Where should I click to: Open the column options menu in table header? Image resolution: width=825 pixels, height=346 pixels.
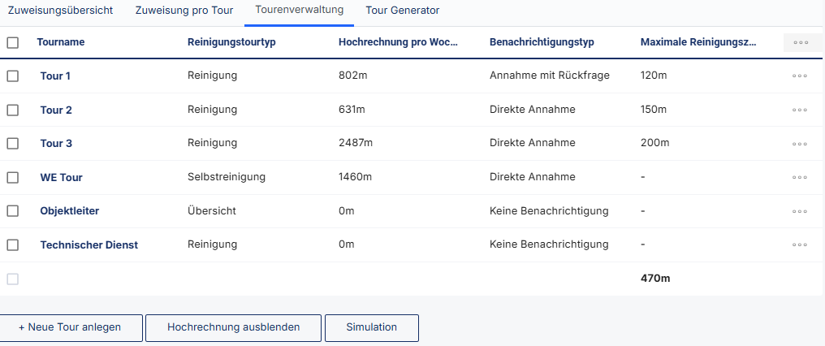[800, 42]
